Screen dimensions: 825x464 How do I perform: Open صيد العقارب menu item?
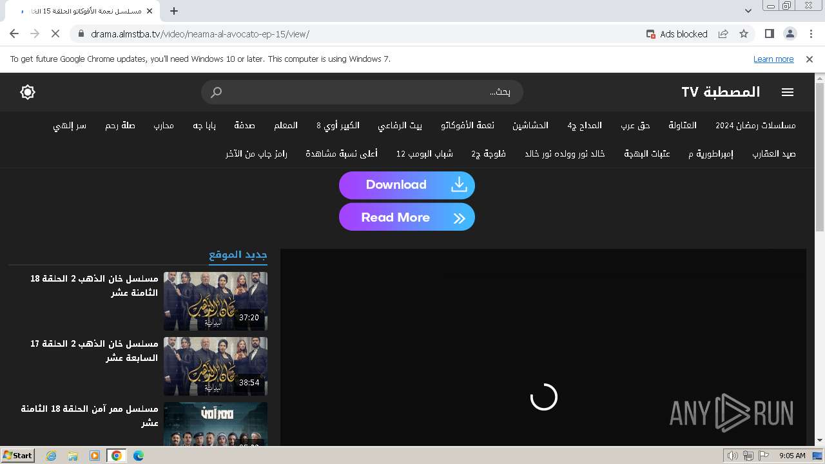(774, 154)
